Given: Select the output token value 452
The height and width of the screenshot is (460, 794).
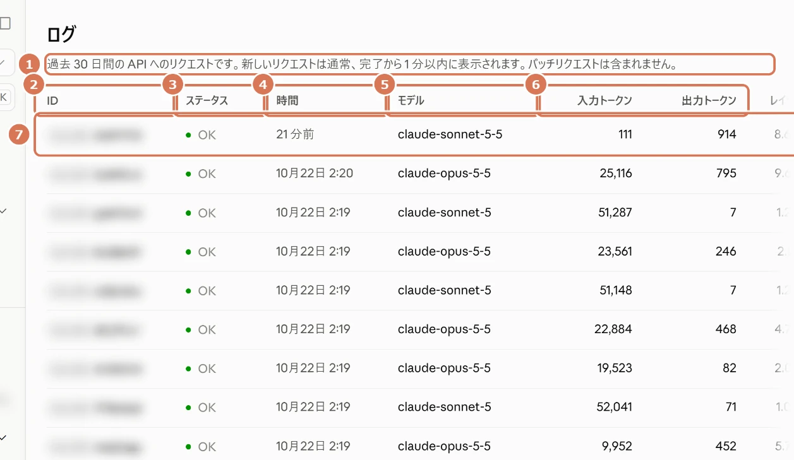Looking at the screenshot, I should (x=726, y=446).
